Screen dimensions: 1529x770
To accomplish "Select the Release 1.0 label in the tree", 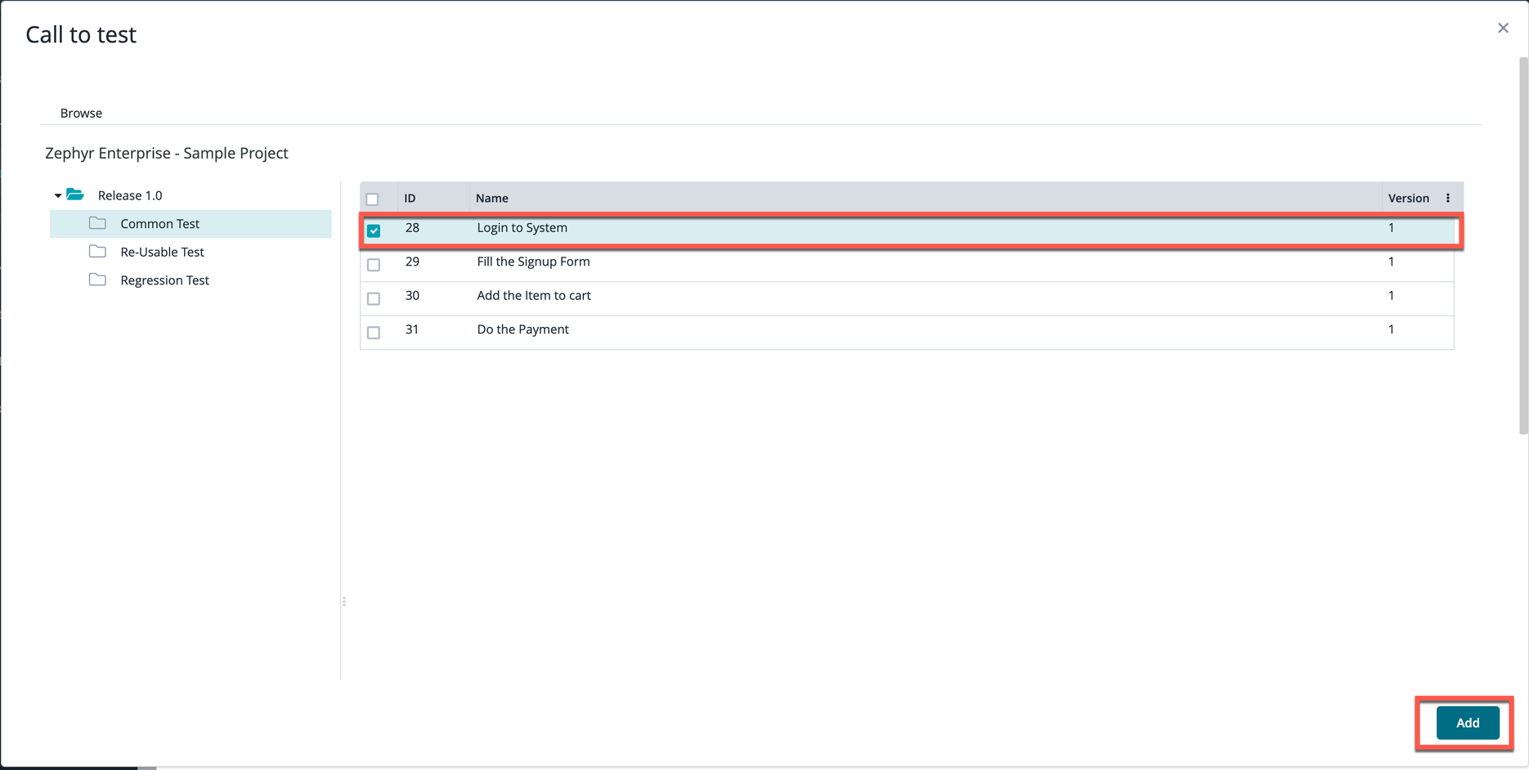I will 130,195.
